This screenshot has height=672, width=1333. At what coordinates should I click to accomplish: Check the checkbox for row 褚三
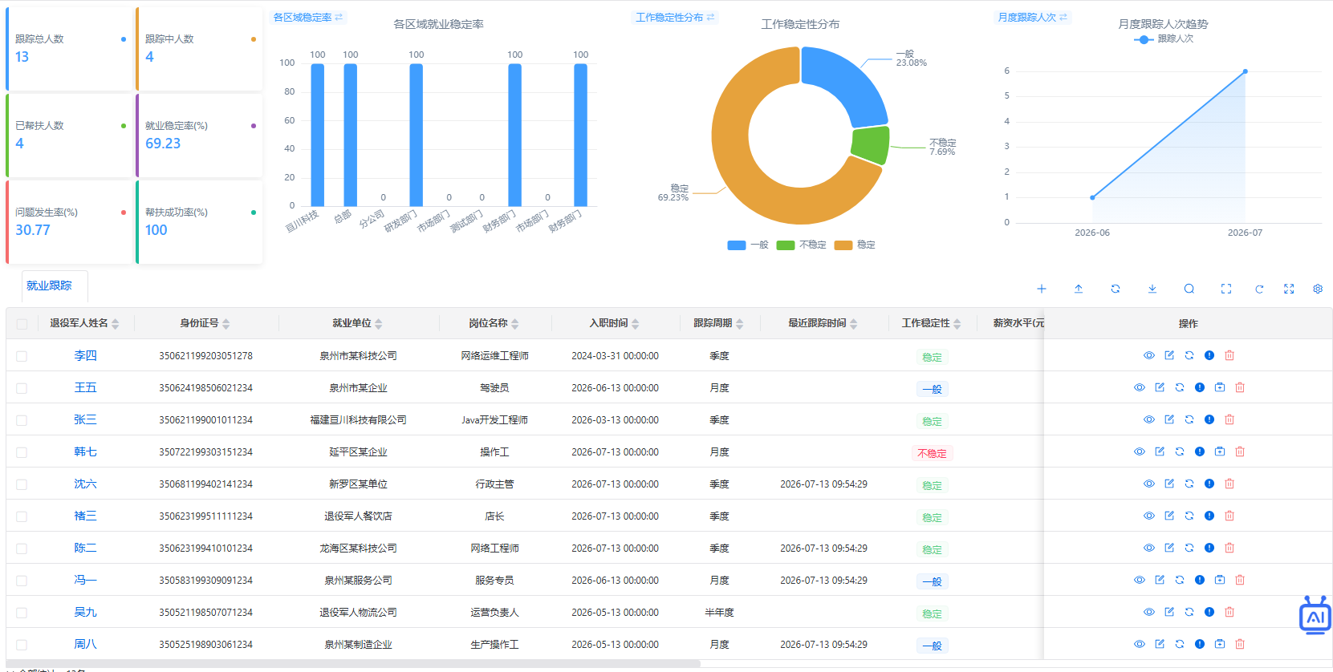pos(22,516)
